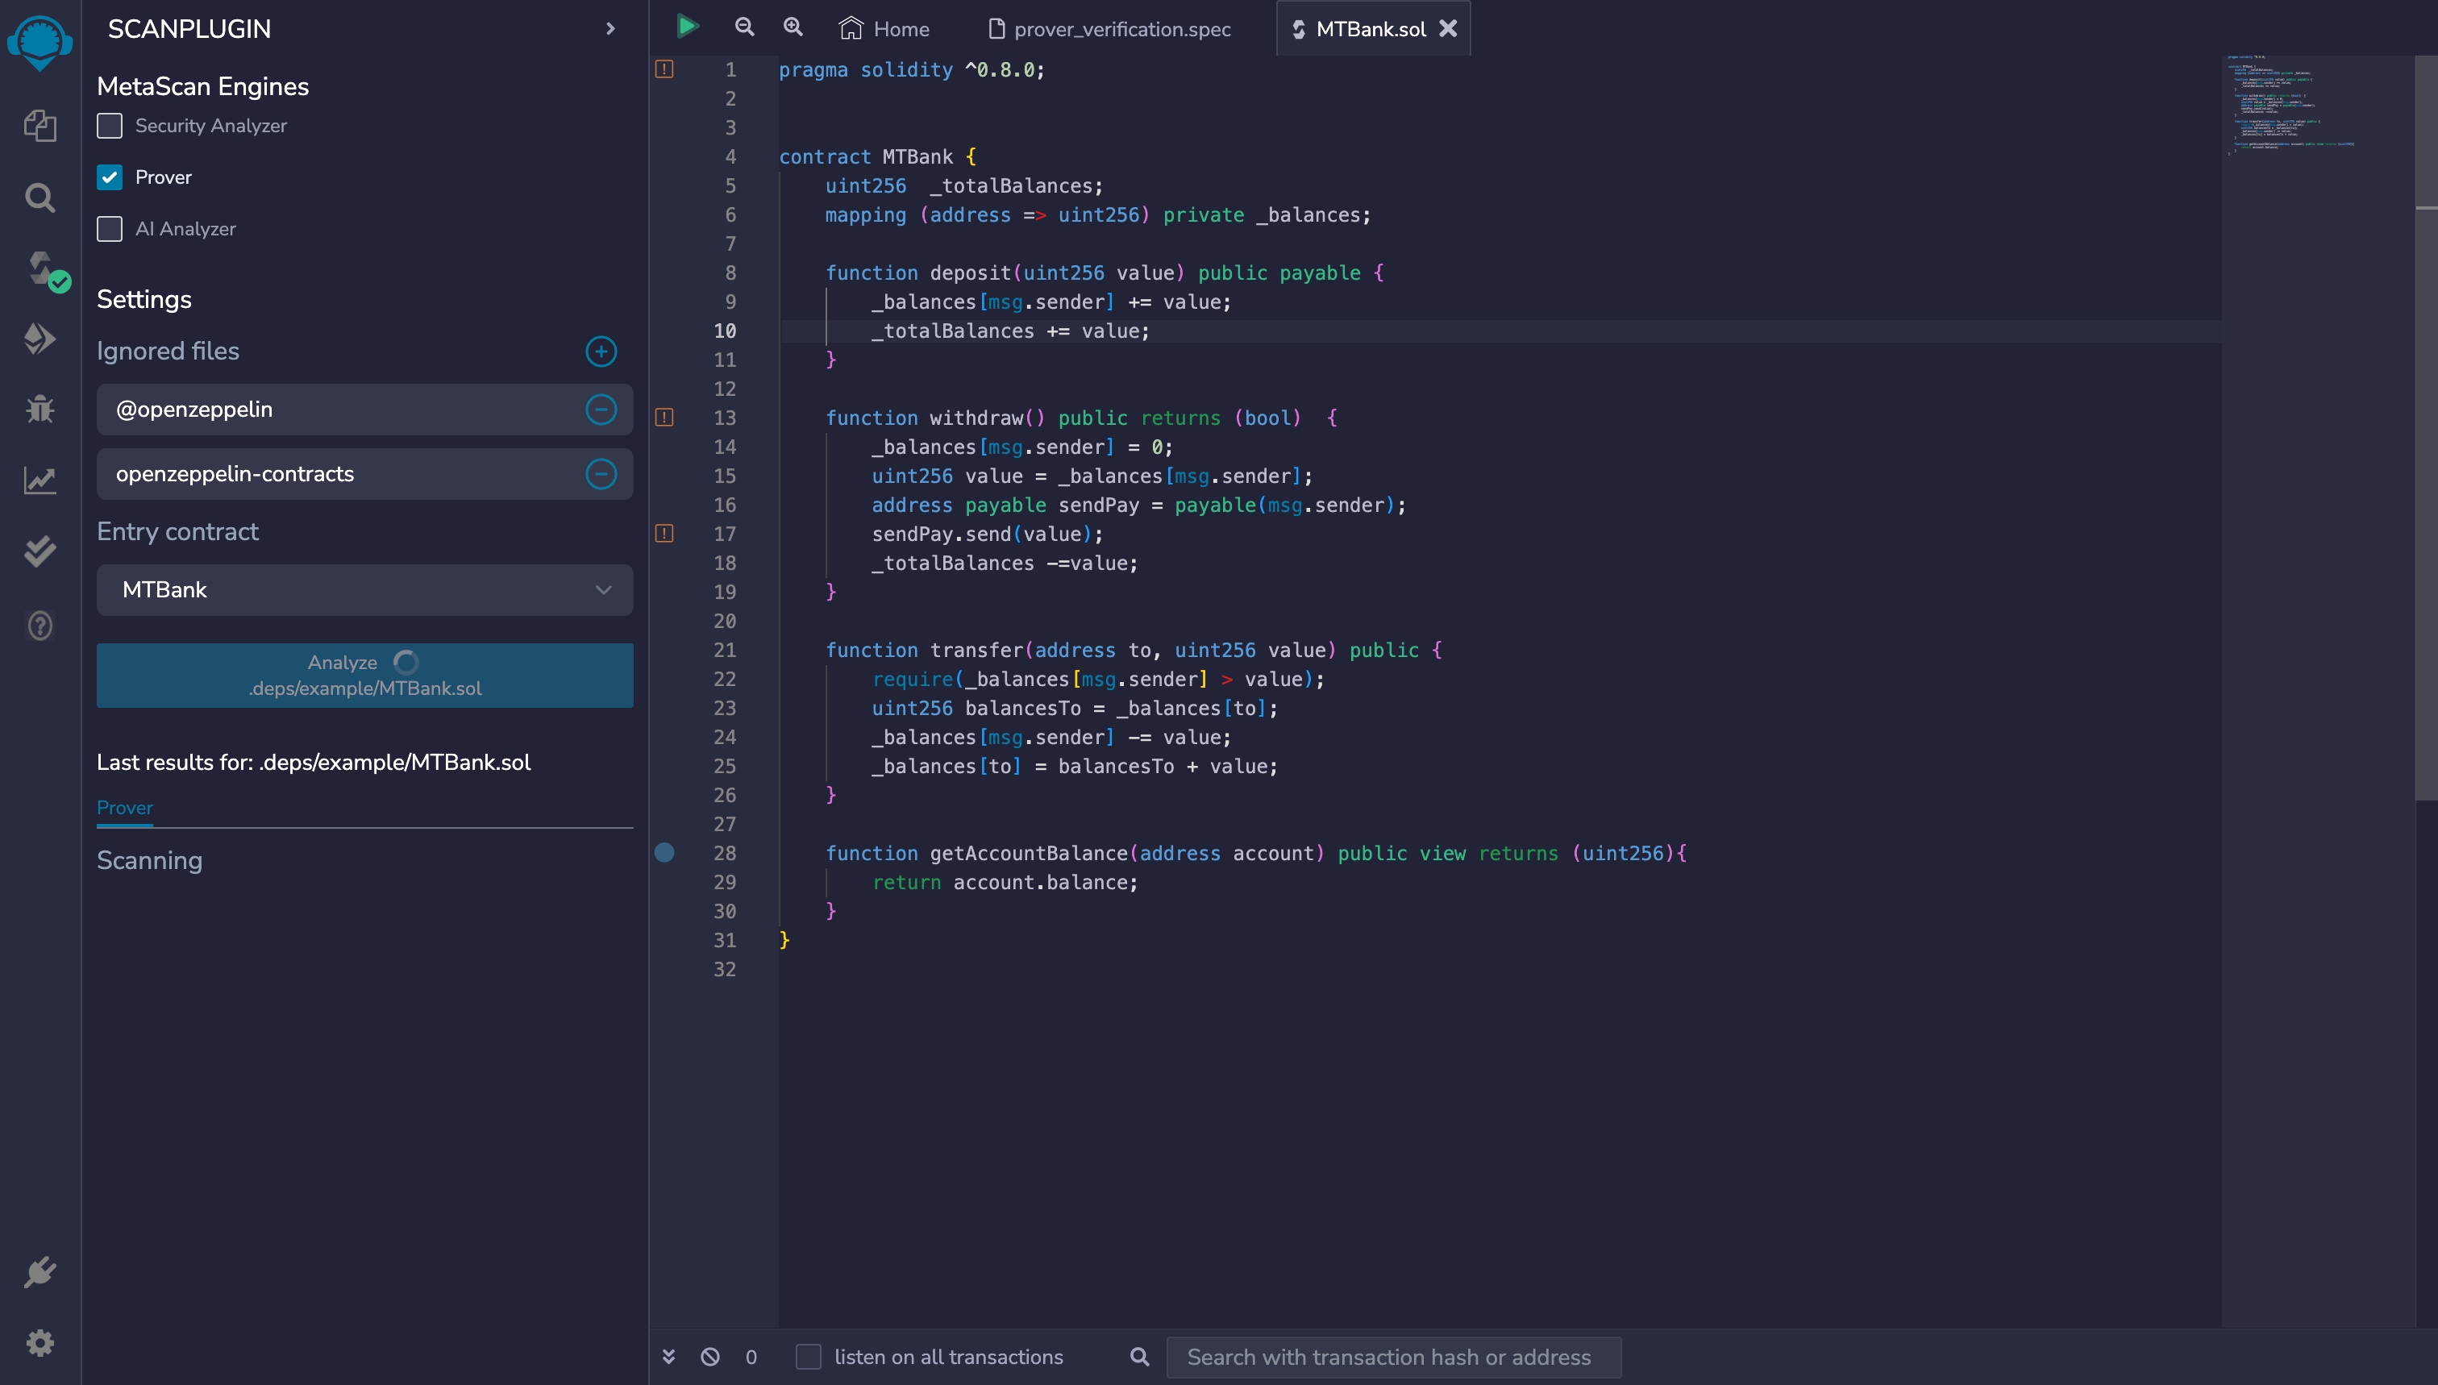Screen dimensions: 2438x1385
Task: Open the analytics chart sidebar icon
Action: point(40,480)
